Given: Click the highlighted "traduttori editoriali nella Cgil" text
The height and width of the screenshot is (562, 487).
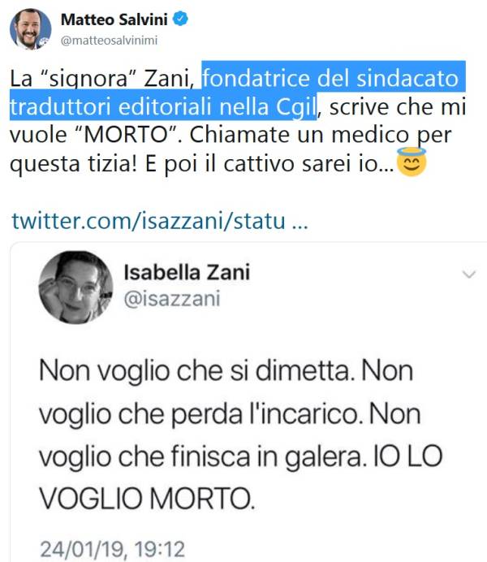Looking at the screenshot, I should pos(164,107).
